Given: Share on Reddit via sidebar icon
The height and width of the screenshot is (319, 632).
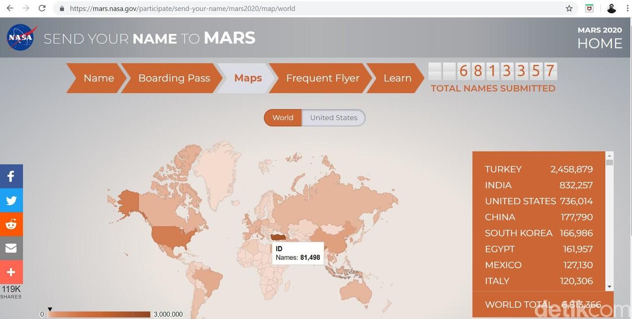Looking at the screenshot, I should [11, 224].
